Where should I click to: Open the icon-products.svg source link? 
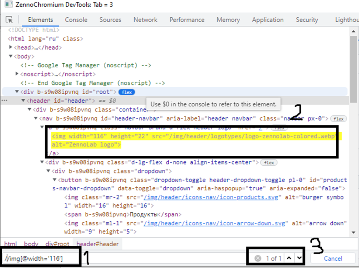pos(212,197)
